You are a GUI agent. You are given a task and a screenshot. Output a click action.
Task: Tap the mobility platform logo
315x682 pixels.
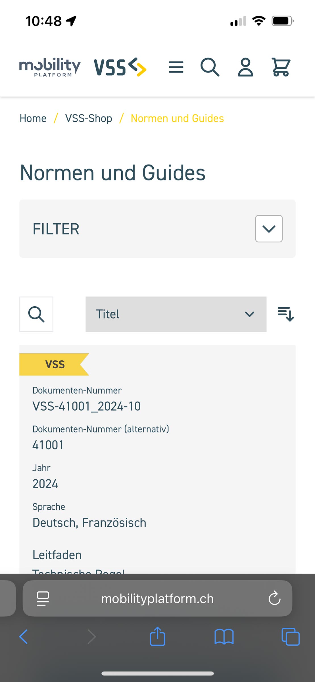[x=50, y=67]
